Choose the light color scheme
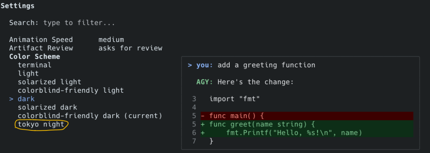 coord(28,73)
